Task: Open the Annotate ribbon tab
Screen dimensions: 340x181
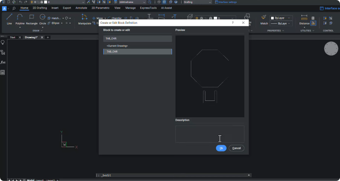Action: point(81,8)
